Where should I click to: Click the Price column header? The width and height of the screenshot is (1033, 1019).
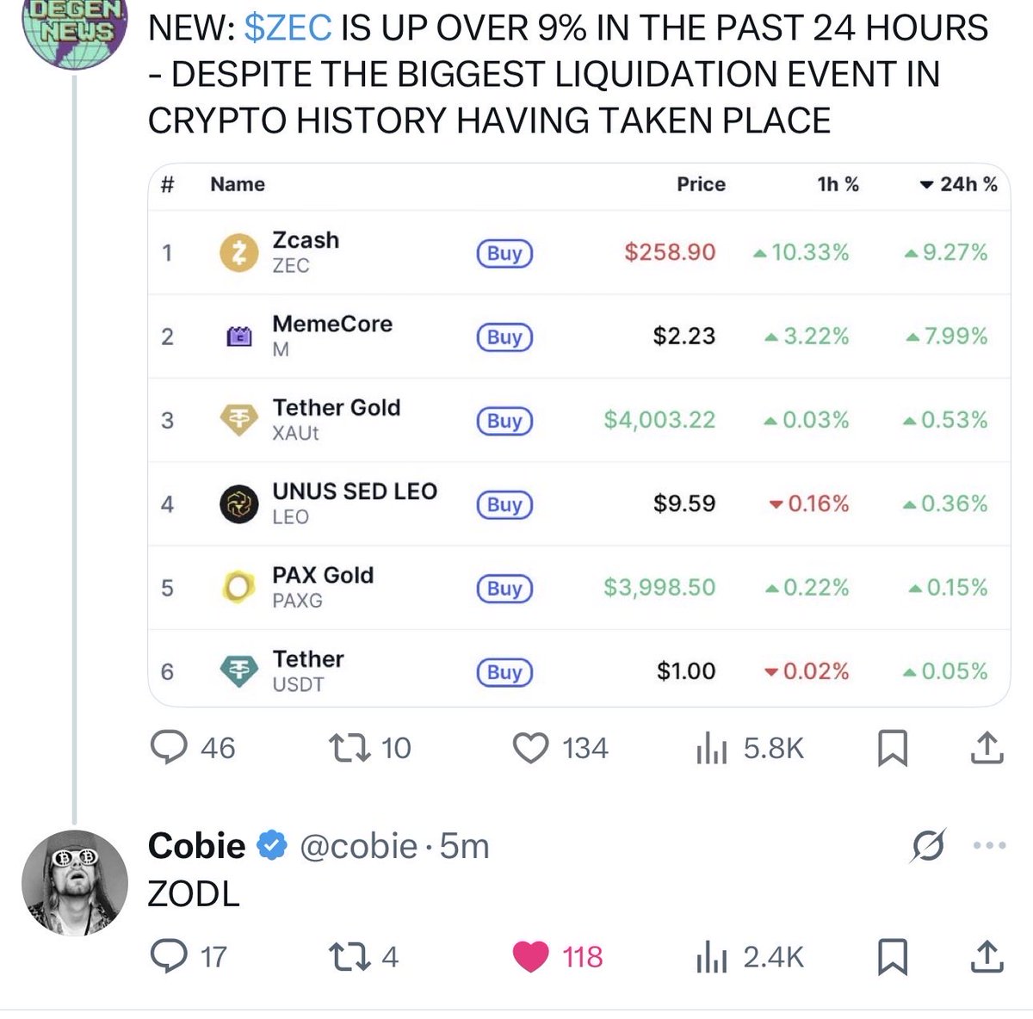coord(701,184)
